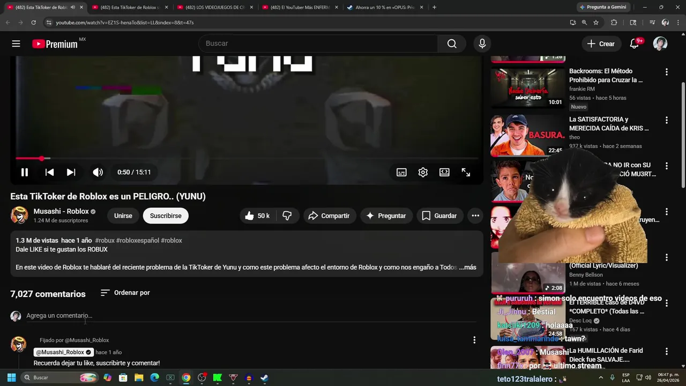This screenshot has height=386, width=686.
Task: Open options for Backrooms video
Action: [x=667, y=72]
